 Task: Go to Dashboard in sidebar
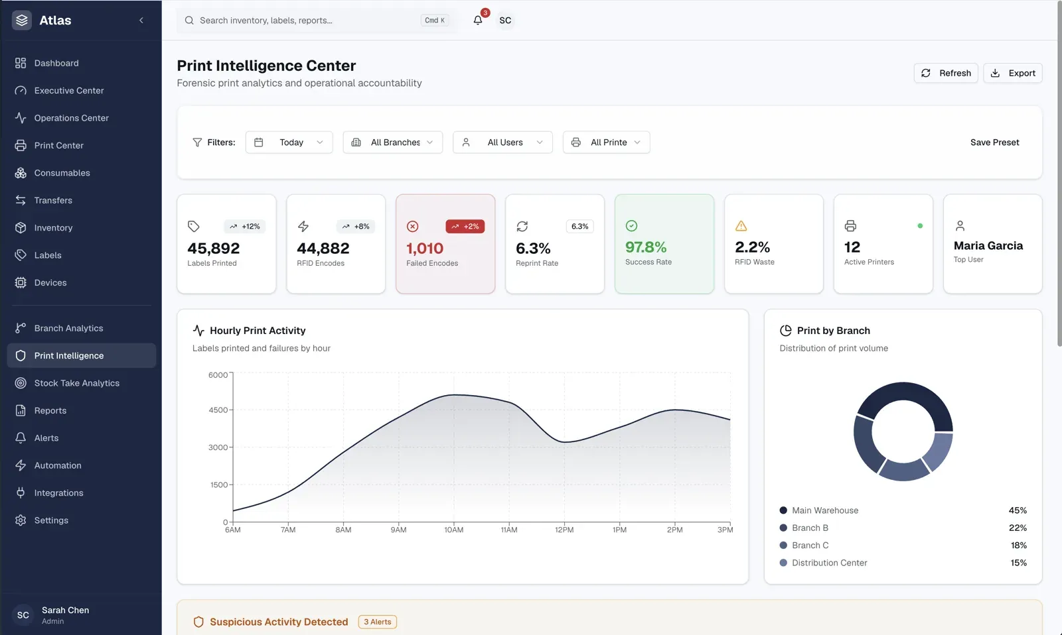pyautogui.click(x=82, y=63)
